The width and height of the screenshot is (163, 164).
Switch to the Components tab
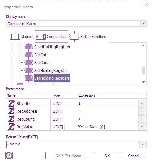[51, 37]
